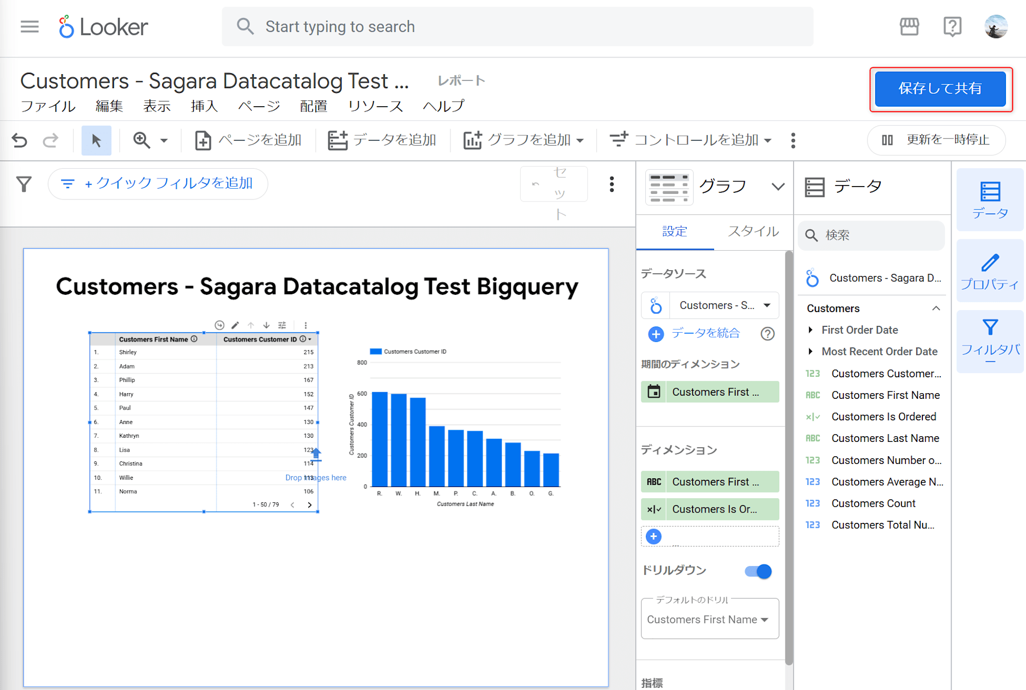This screenshot has width=1026, height=690.
Task: Open the Properties side panel tab
Action: point(990,271)
